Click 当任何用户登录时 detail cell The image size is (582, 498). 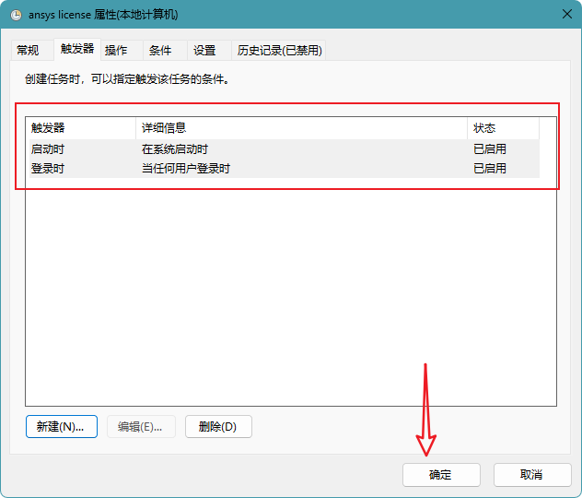pos(186,169)
